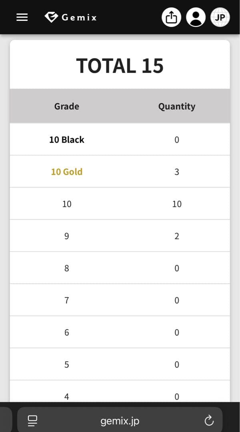
Task: Click quantity 2 in grade 9 row
Action: 177,236
